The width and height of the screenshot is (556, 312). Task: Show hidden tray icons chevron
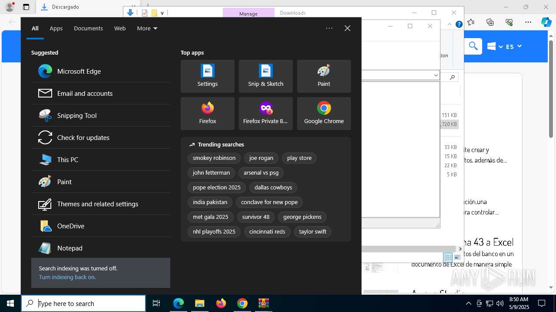pos(468,303)
